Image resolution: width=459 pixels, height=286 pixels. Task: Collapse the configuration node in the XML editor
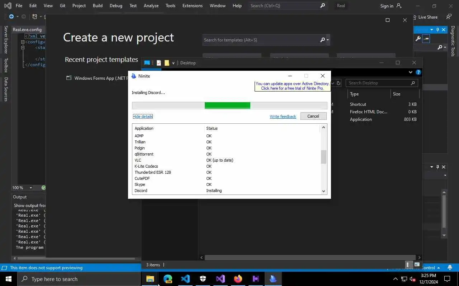tap(23, 42)
